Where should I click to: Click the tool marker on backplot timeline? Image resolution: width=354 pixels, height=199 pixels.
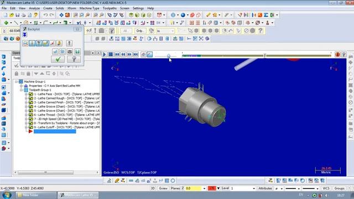(x=265, y=55)
